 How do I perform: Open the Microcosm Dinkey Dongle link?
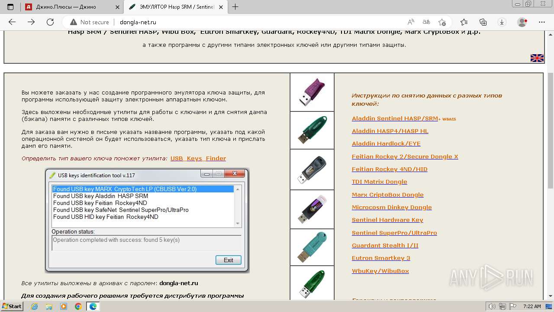coord(392,207)
